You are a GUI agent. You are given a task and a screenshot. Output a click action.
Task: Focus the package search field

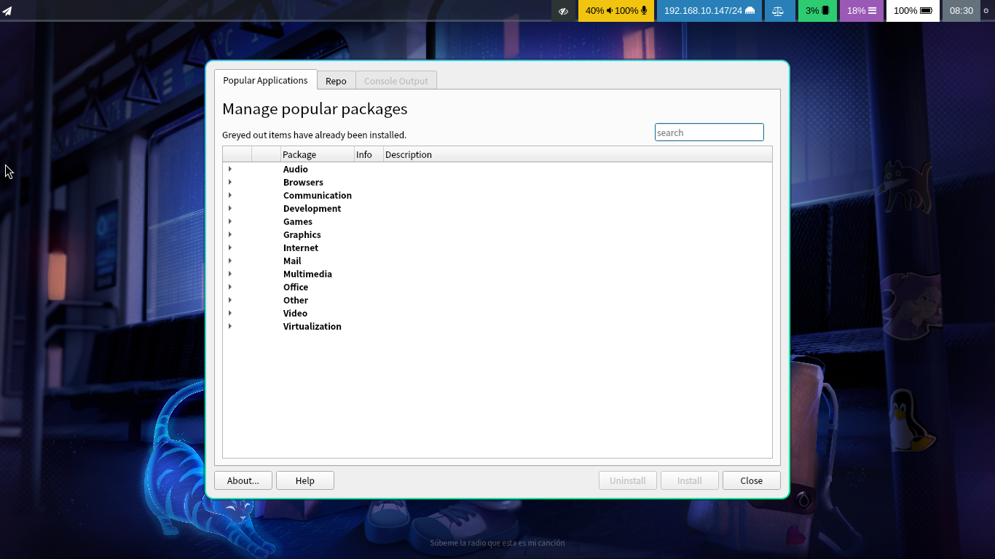tap(709, 132)
